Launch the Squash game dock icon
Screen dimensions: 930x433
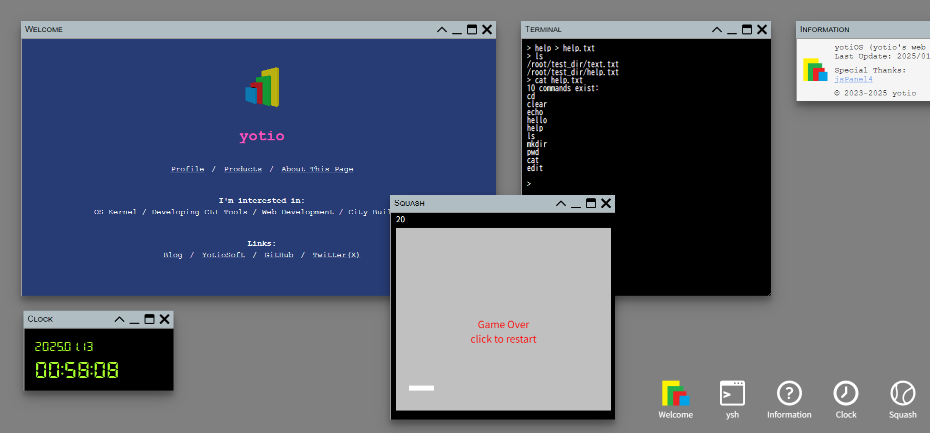902,400
